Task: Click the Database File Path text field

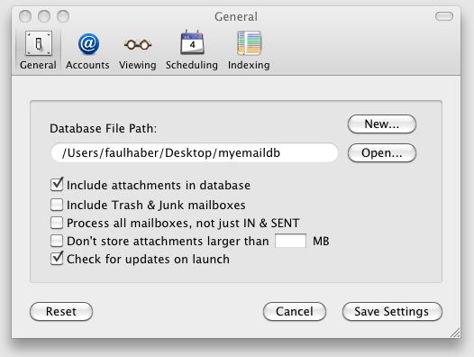Action: (x=195, y=152)
